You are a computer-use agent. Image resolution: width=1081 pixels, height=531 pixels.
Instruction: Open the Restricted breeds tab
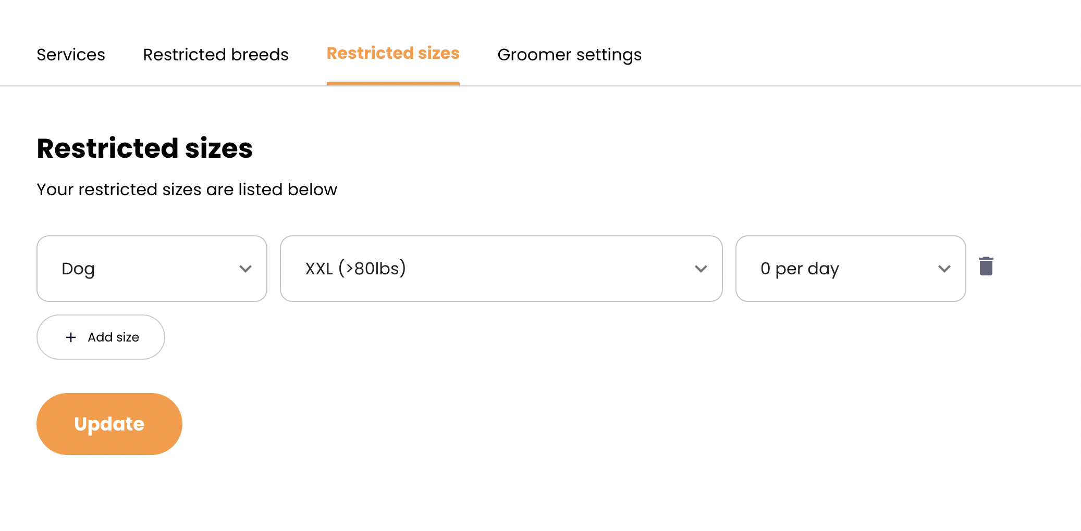[x=216, y=55]
